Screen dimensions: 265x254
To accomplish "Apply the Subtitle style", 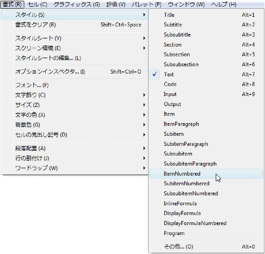I will click(206, 25).
